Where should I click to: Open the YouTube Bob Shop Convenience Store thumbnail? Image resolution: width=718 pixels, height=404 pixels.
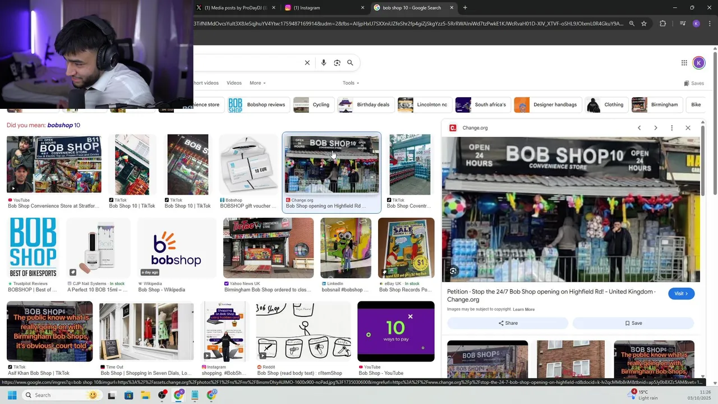click(54, 163)
